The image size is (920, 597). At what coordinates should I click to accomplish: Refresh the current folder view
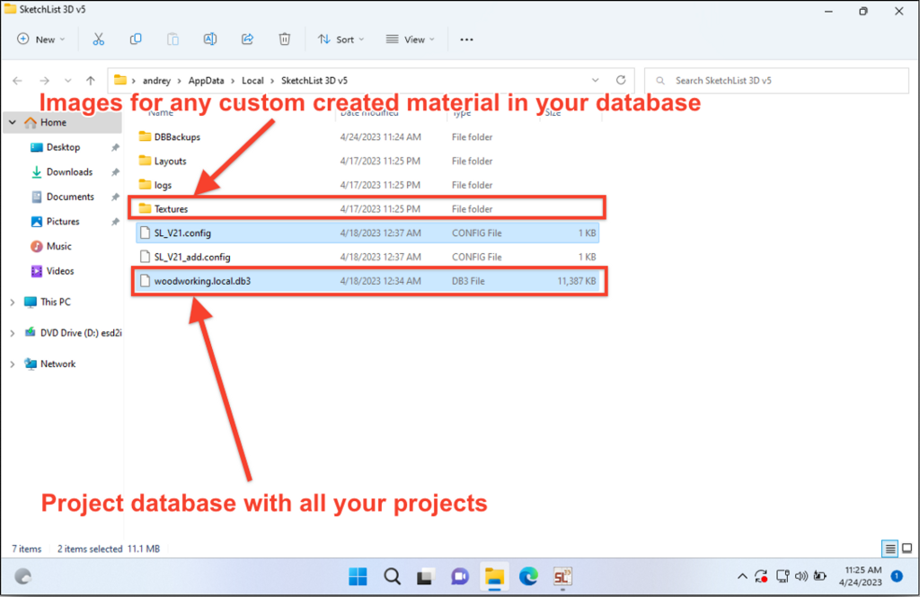[621, 80]
